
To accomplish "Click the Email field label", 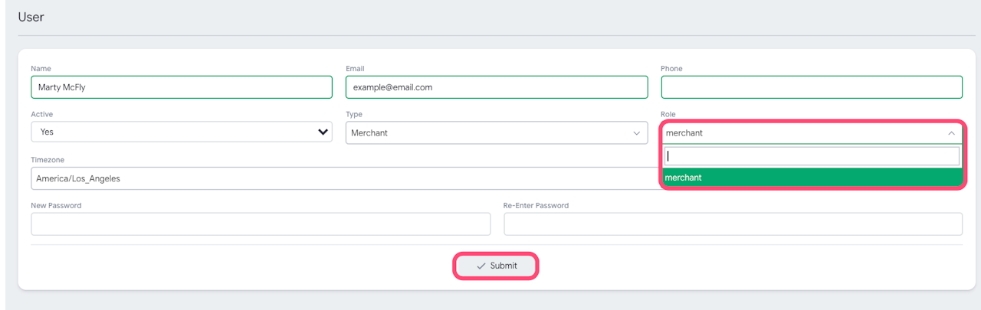I will [355, 69].
